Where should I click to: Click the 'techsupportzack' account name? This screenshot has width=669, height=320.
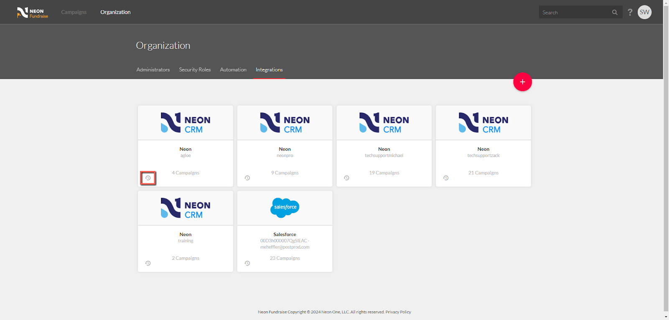point(483,156)
